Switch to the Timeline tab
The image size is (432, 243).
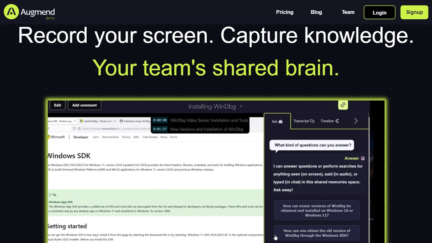click(330, 121)
